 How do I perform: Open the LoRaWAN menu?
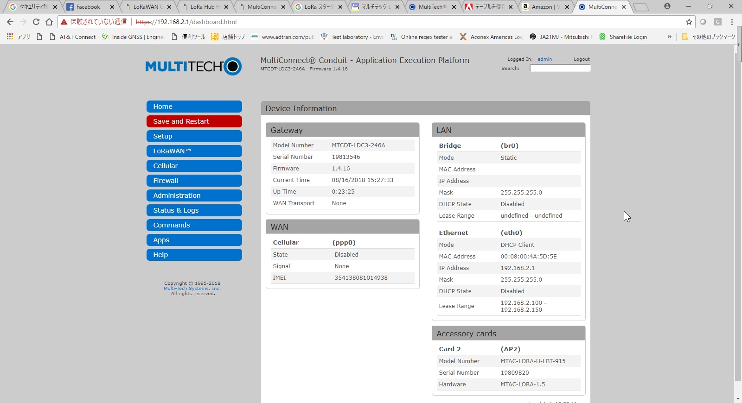coord(194,151)
